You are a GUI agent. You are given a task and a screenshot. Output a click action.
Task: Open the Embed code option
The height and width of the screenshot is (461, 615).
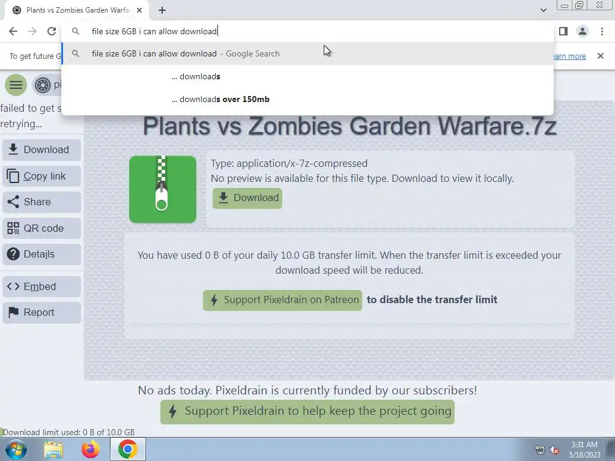(x=41, y=286)
